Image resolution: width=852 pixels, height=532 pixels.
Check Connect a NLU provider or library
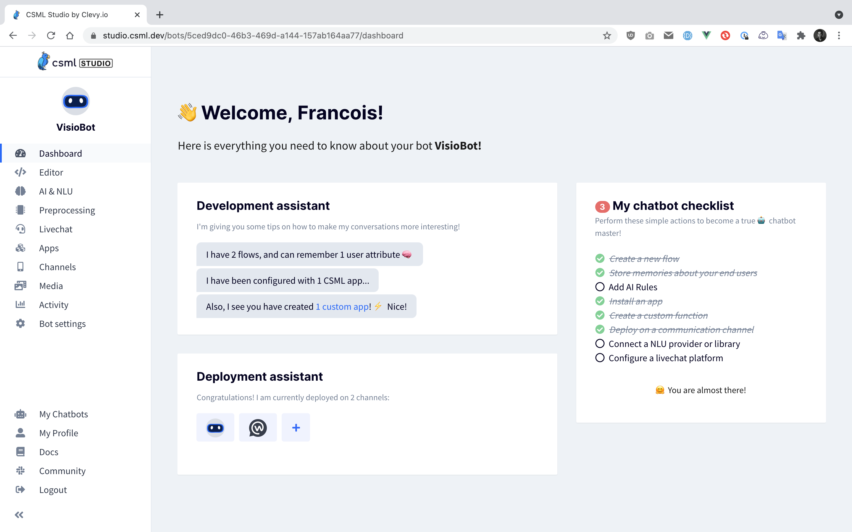pyautogui.click(x=600, y=344)
